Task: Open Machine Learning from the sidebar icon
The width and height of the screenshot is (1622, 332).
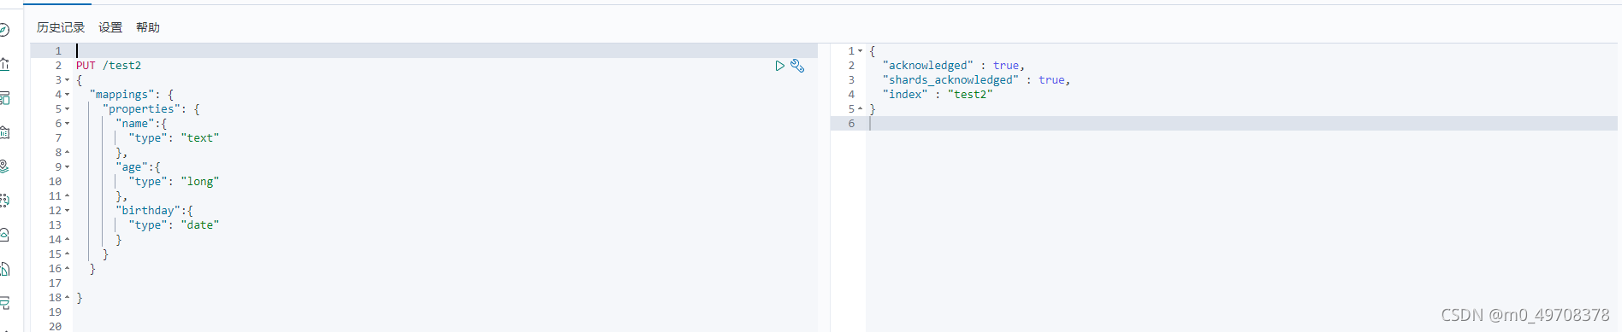Action: click(x=4, y=201)
